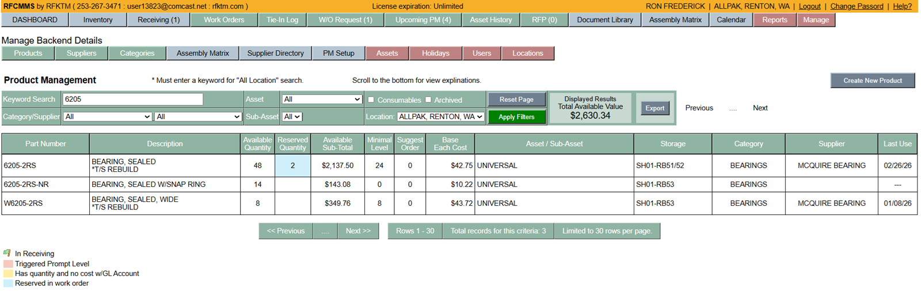Screen dimensions: 921x291
Task: Open the Asset dropdown
Action: [322, 99]
